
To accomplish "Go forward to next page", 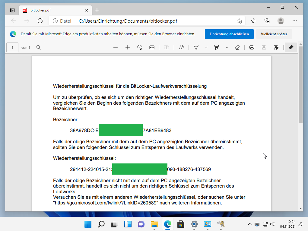I will [x=27, y=21].
